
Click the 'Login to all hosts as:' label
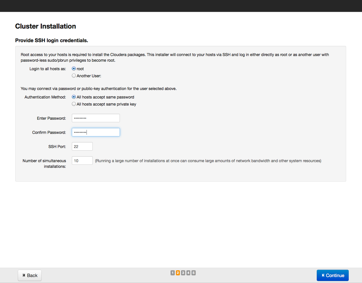(48, 69)
